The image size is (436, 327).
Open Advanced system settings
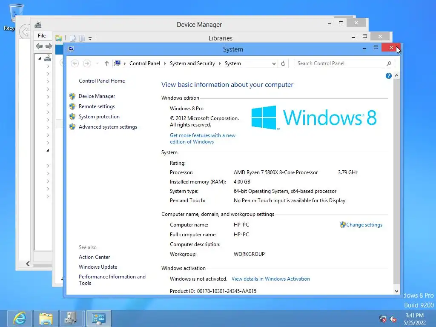pos(108,127)
